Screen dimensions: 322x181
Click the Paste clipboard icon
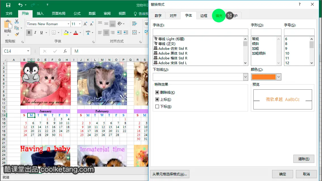tap(8, 24)
